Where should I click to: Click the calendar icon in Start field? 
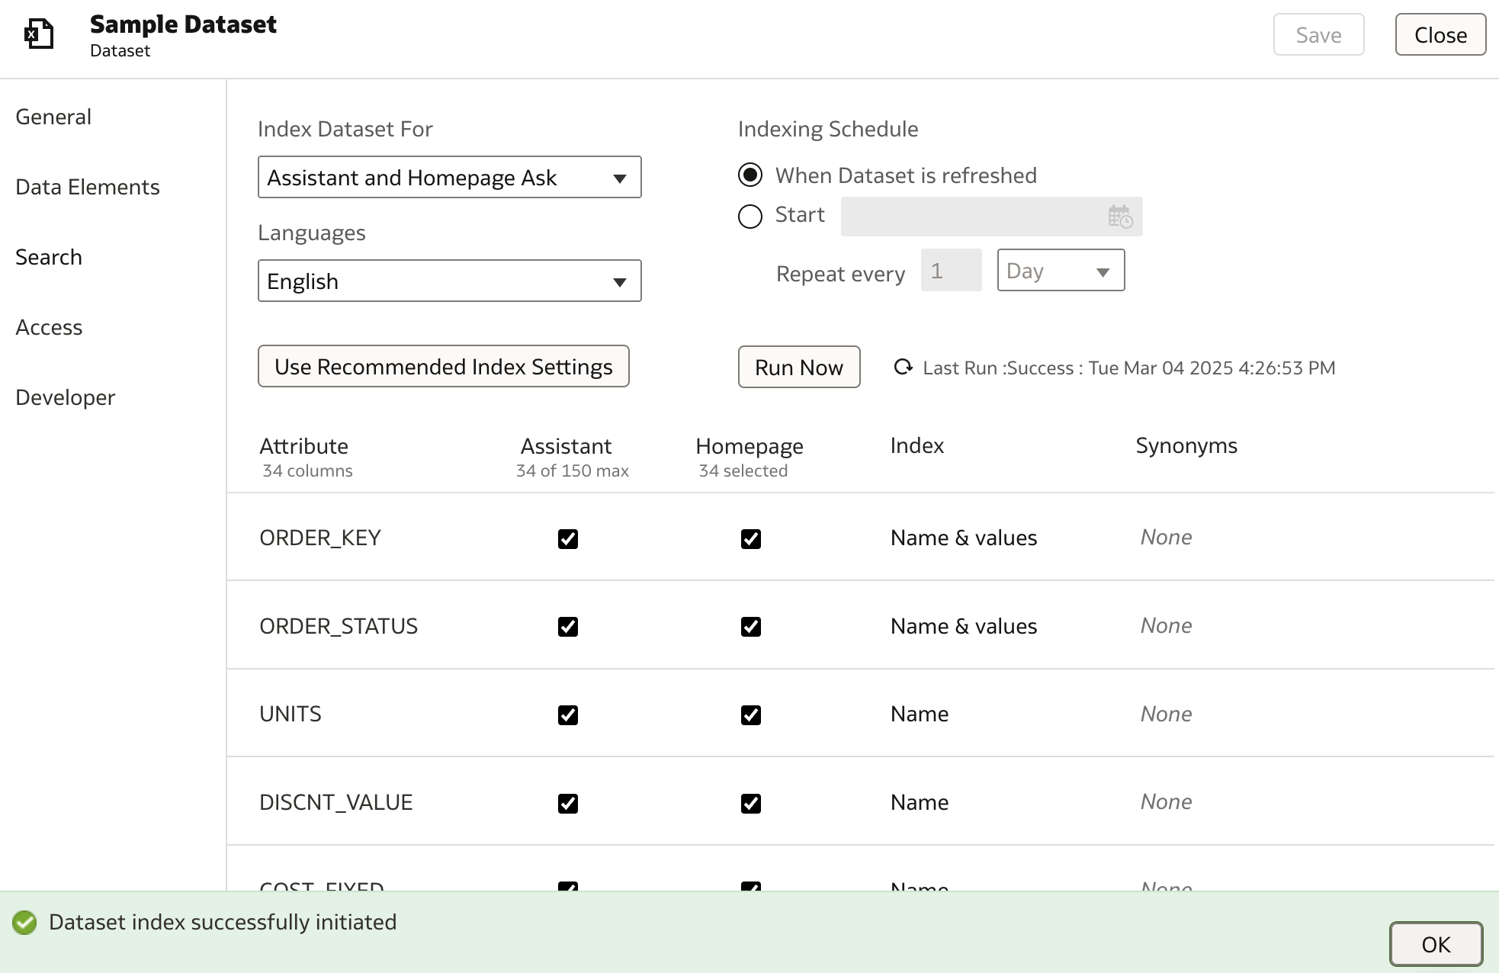coord(1120,217)
